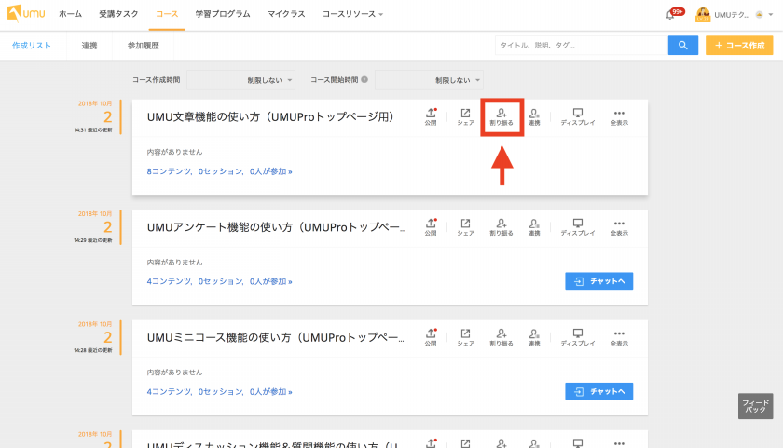
Task: Open the コース開始時間 filter dropdown
Action: tap(429, 80)
